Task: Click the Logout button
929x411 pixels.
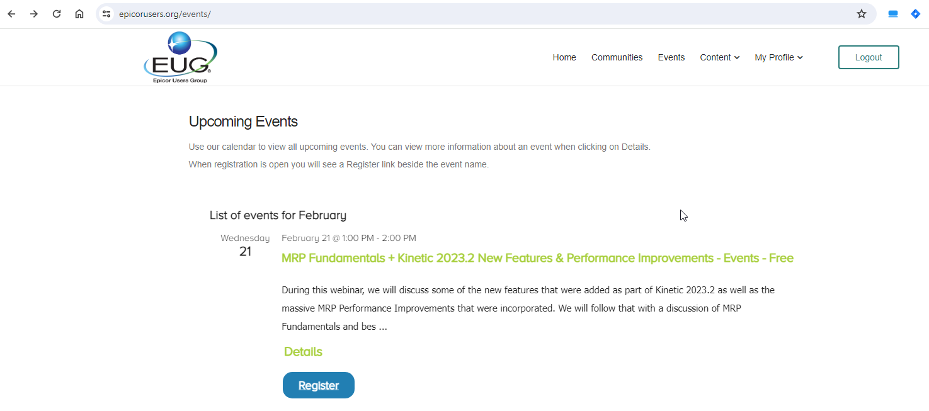Action: 868,57
